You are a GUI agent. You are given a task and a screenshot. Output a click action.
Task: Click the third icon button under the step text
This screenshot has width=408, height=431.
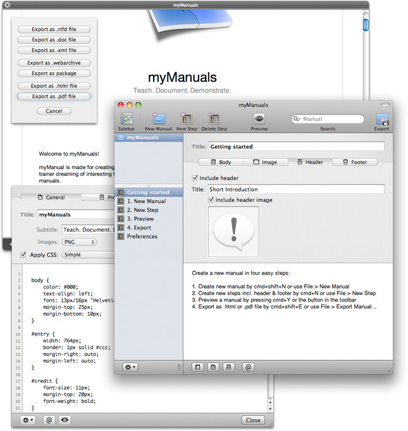(x=228, y=367)
